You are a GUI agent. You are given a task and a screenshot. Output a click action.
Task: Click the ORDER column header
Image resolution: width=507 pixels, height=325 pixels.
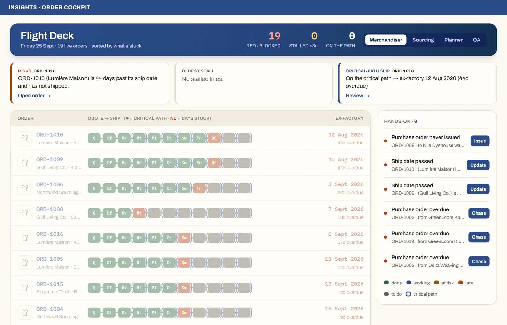(25, 118)
